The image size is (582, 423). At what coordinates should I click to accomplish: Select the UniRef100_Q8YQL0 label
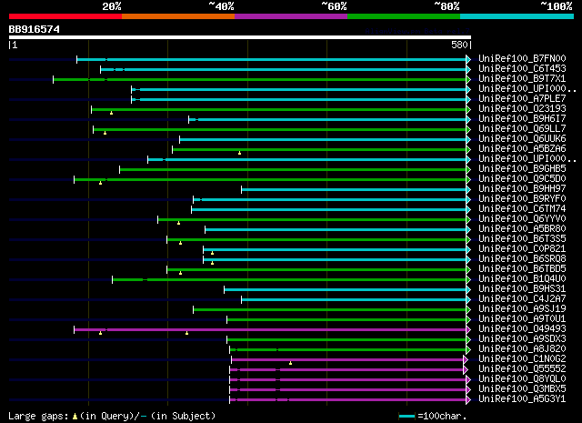(x=522, y=379)
